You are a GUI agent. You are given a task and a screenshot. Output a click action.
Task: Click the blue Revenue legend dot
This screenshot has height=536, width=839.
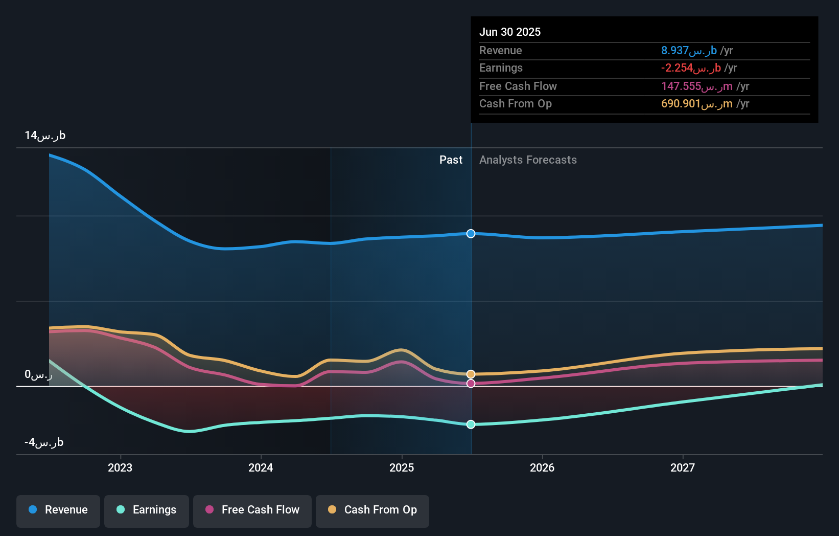pyautogui.click(x=32, y=510)
